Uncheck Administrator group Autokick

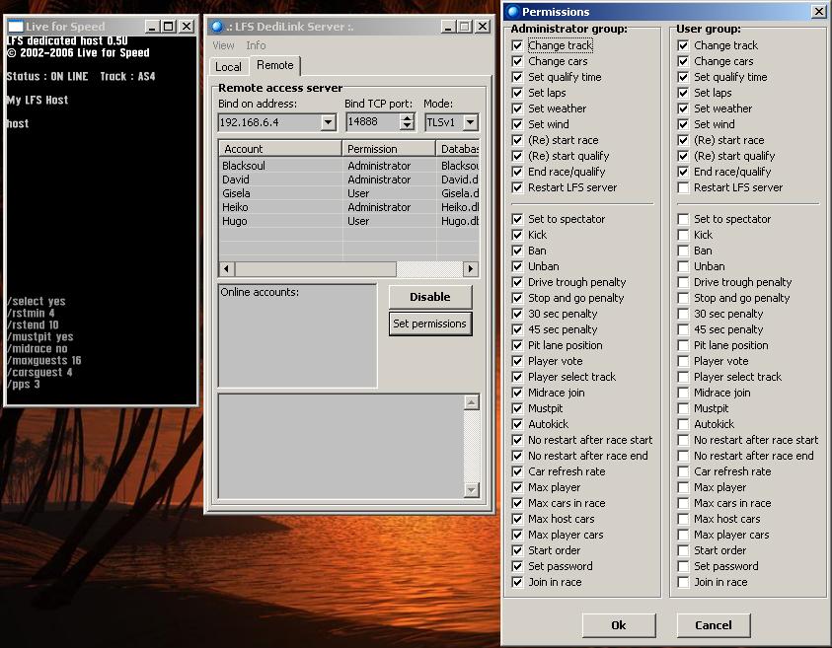(517, 424)
